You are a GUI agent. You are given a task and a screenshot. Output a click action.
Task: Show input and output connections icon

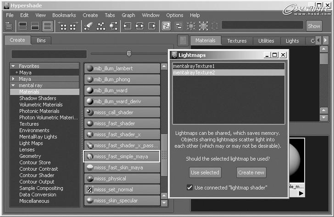pos(140,26)
